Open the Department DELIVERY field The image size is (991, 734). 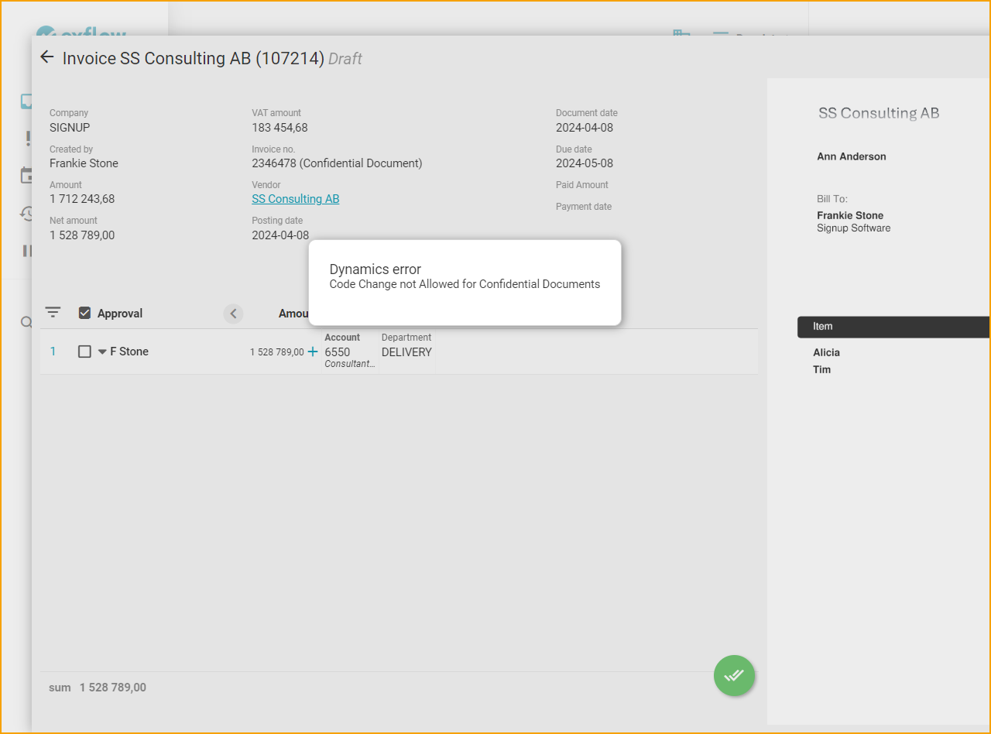[406, 352]
